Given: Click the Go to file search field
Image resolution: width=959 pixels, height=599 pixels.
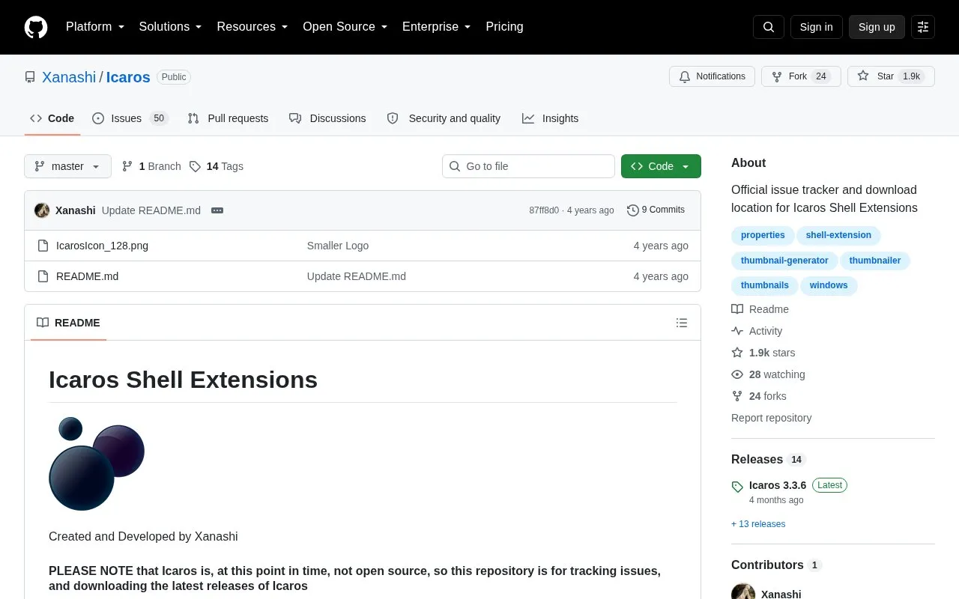Looking at the screenshot, I should [528, 166].
